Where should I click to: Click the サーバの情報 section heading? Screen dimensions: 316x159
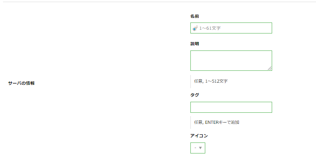click(21, 83)
